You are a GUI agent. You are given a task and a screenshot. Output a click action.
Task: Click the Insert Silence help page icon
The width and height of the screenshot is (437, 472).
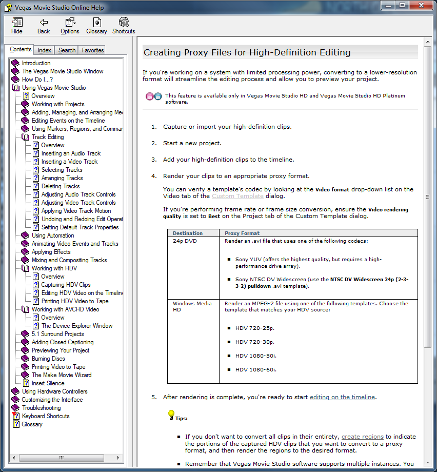(x=26, y=383)
